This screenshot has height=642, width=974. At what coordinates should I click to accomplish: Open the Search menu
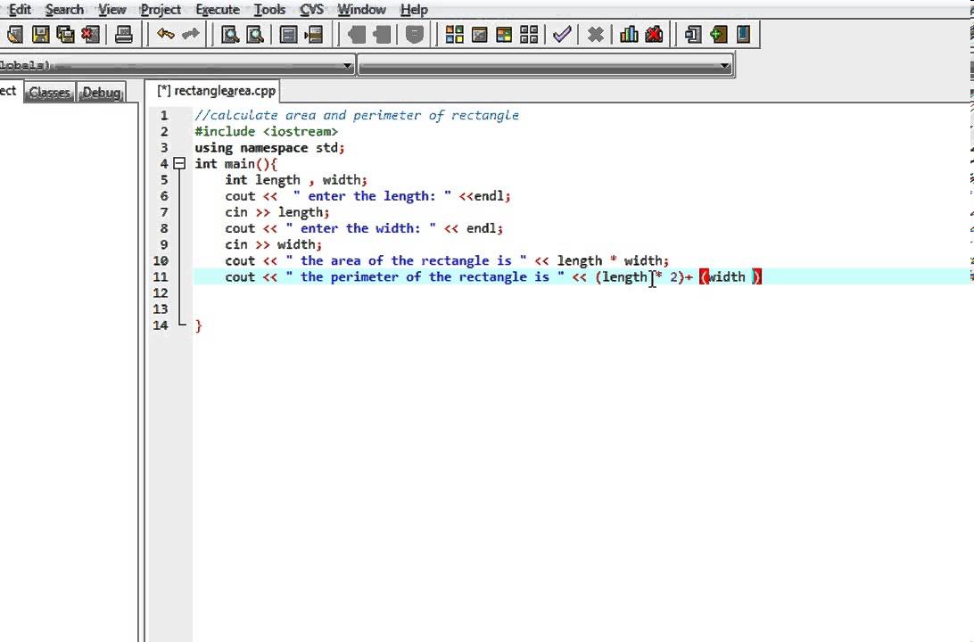(64, 9)
